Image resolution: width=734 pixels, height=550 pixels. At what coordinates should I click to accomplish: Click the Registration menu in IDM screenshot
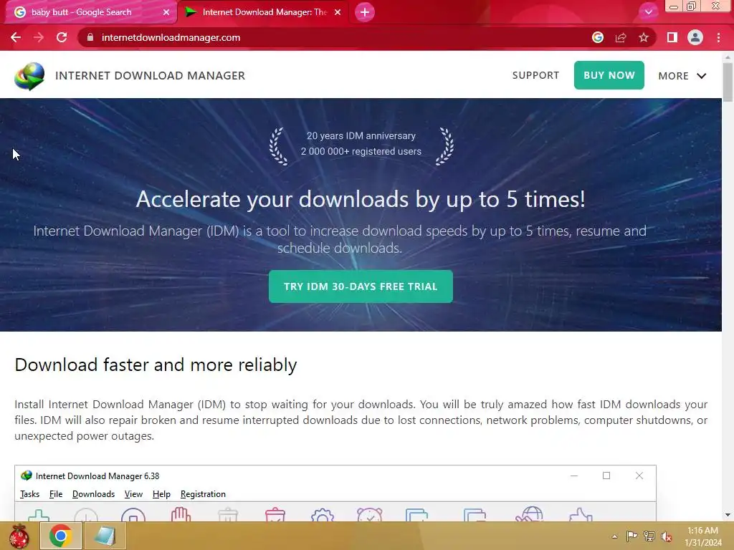pos(203,494)
